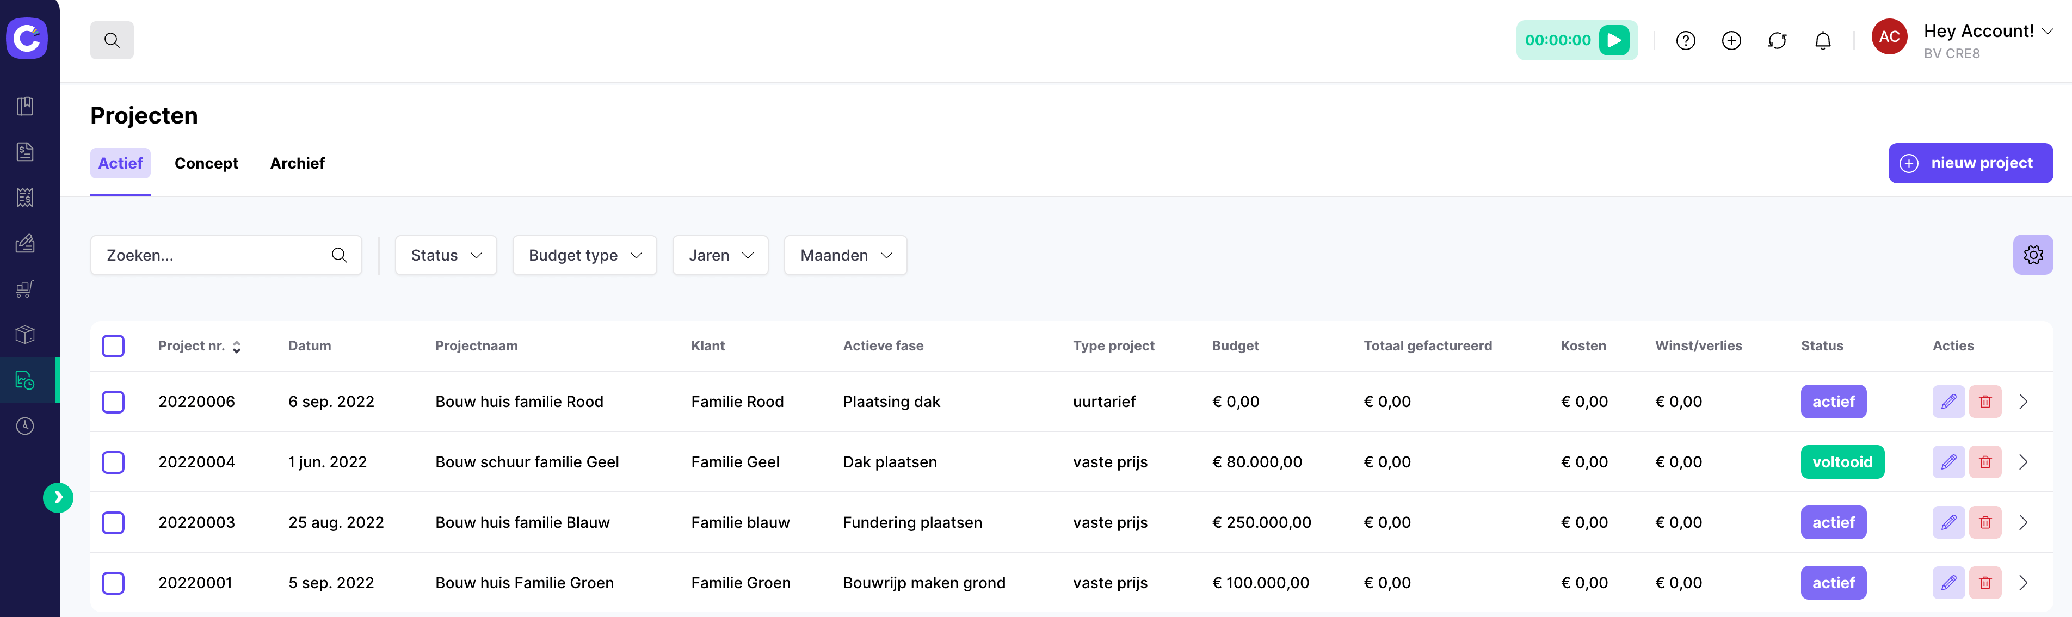The image size is (2072, 617).
Task: Open the help question mark icon
Action: [x=1686, y=40]
